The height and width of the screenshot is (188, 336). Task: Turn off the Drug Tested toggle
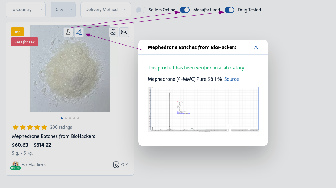[229, 10]
